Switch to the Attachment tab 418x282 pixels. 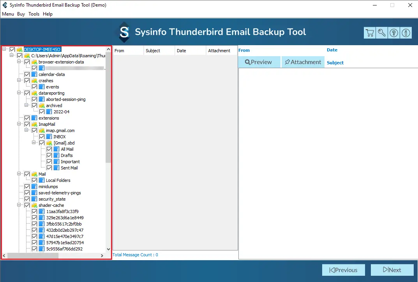click(x=303, y=62)
